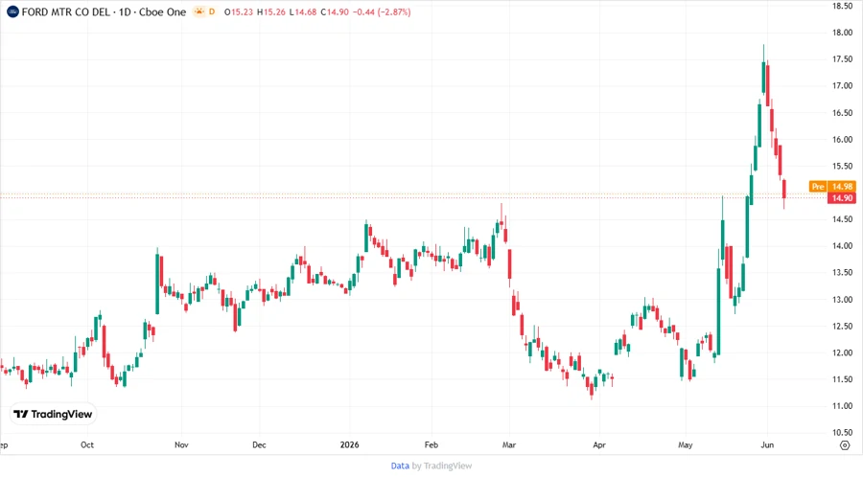Screen dimensions: 863x477
Task: Click the Mar label on time axis
Action: point(509,444)
